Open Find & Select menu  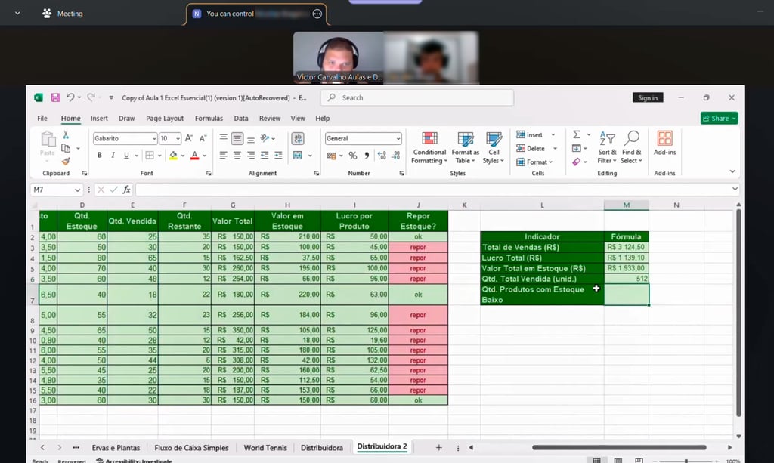coord(631,147)
